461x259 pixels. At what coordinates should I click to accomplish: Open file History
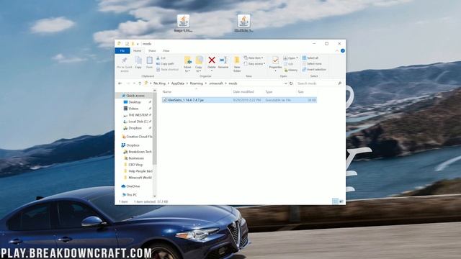pos(291,71)
